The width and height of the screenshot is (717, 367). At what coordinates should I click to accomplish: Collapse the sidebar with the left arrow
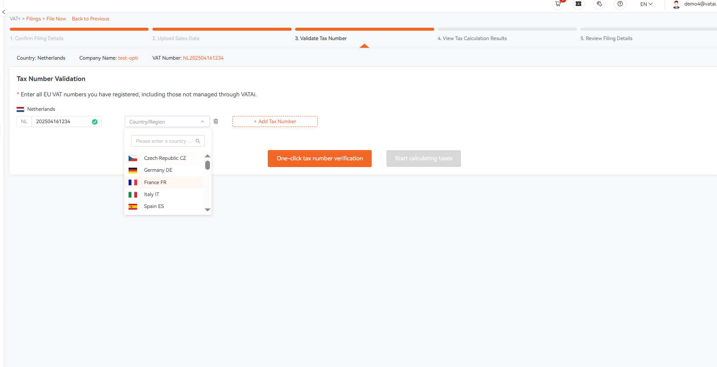click(3, 12)
